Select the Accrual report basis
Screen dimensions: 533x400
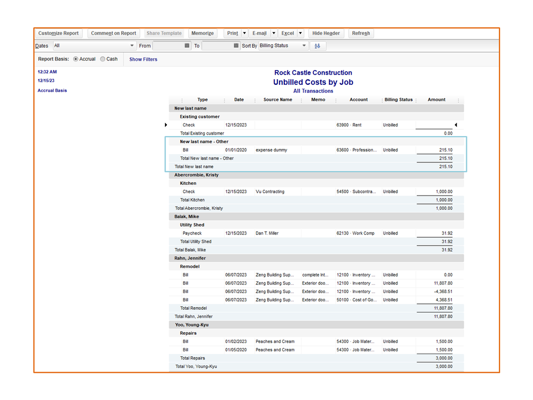[76, 59]
